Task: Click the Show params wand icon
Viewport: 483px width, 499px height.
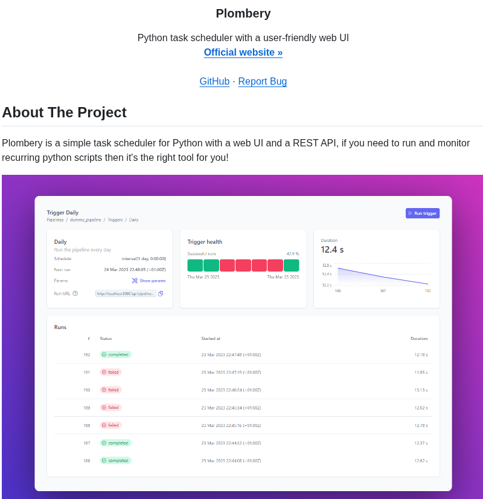Action: [x=135, y=281]
